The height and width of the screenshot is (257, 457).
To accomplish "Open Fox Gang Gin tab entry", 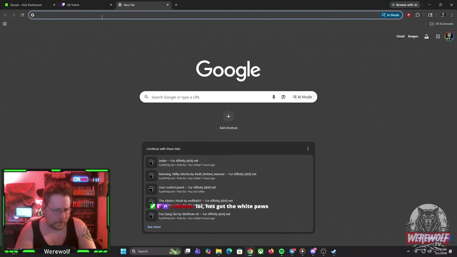I will pyautogui.click(x=228, y=216).
